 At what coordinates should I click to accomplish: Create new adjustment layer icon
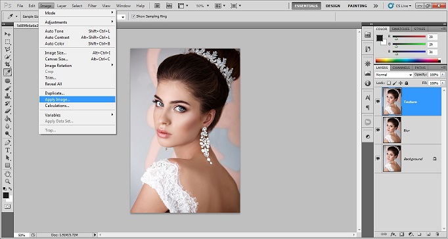(411, 234)
